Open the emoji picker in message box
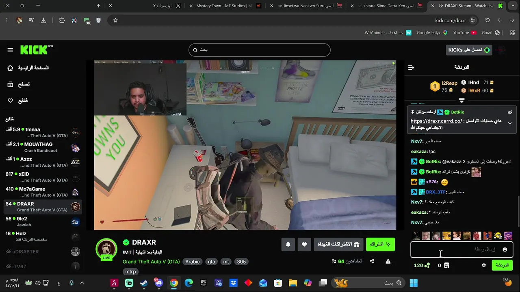Viewport: 520px width, 292px height. (x=505, y=249)
